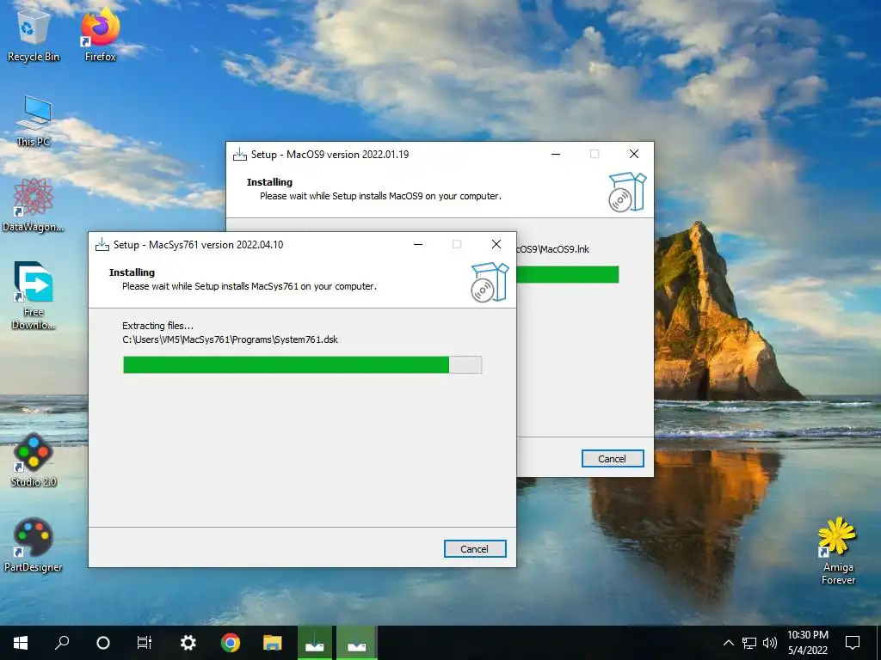Minimize the MacOS9 setup window
Screen dimensions: 881x660
coord(556,154)
